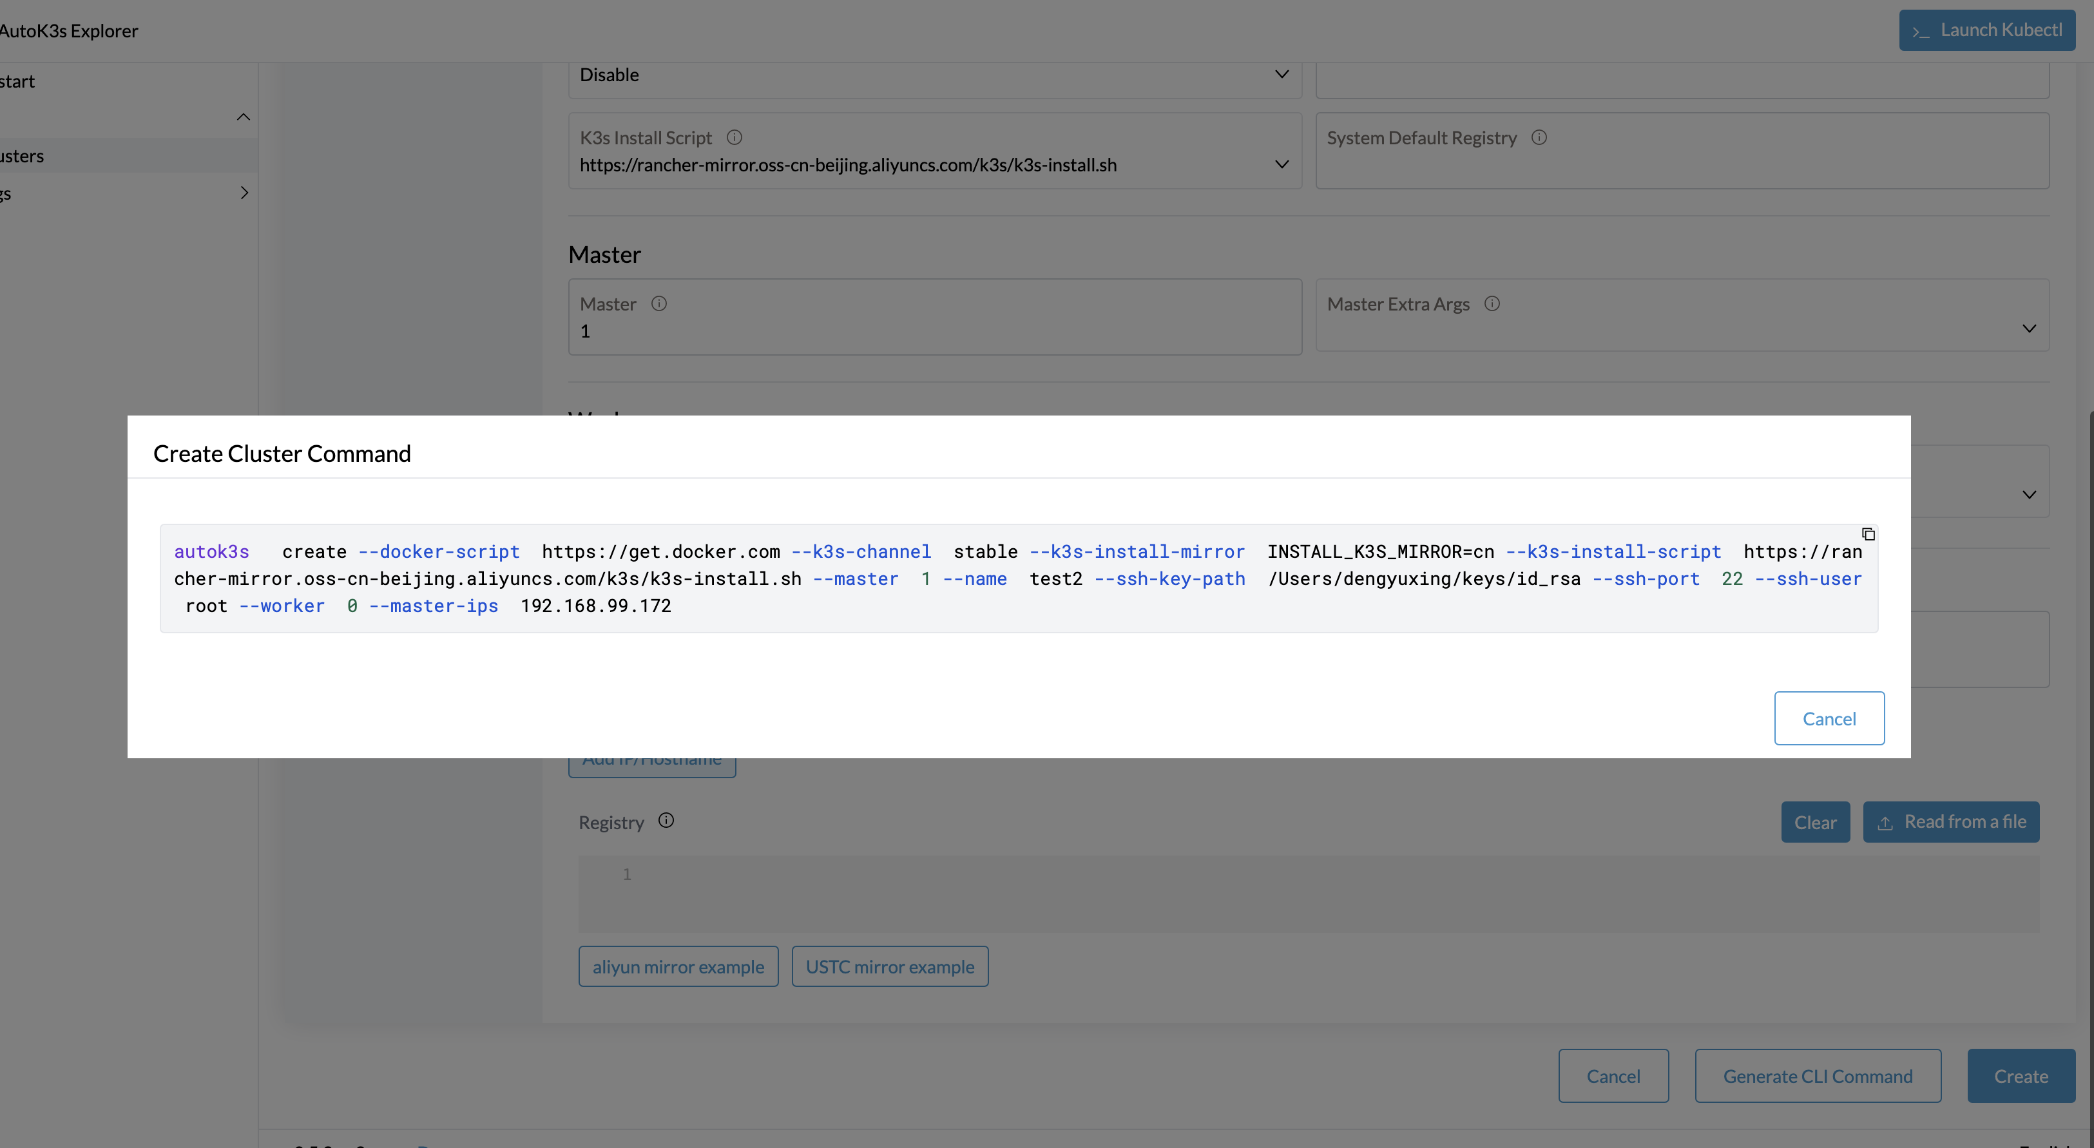
Task: View Master Extra Args info tooltip
Action: coord(1492,303)
